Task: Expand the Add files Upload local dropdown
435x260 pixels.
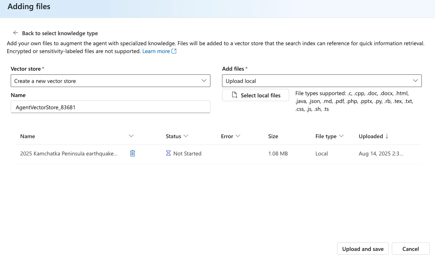Action: [x=322, y=81]
